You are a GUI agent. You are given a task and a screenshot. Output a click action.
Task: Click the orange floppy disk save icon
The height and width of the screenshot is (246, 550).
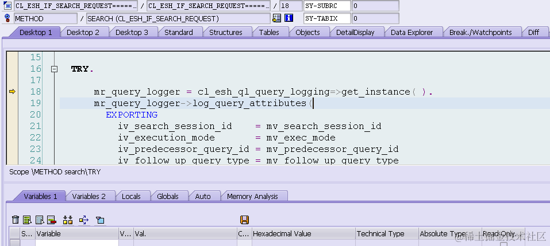tap(244, 220)
